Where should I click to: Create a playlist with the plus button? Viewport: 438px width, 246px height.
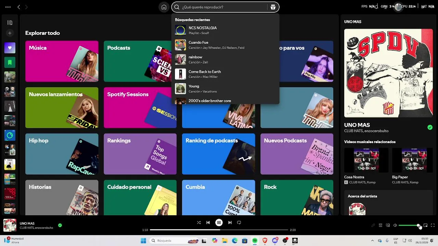(x=10, y=33)
